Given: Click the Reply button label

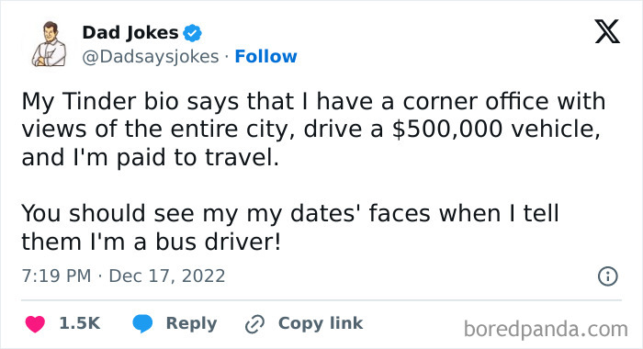Looking at the screenshot, I should pyautogui.click(x=191, y=323).
